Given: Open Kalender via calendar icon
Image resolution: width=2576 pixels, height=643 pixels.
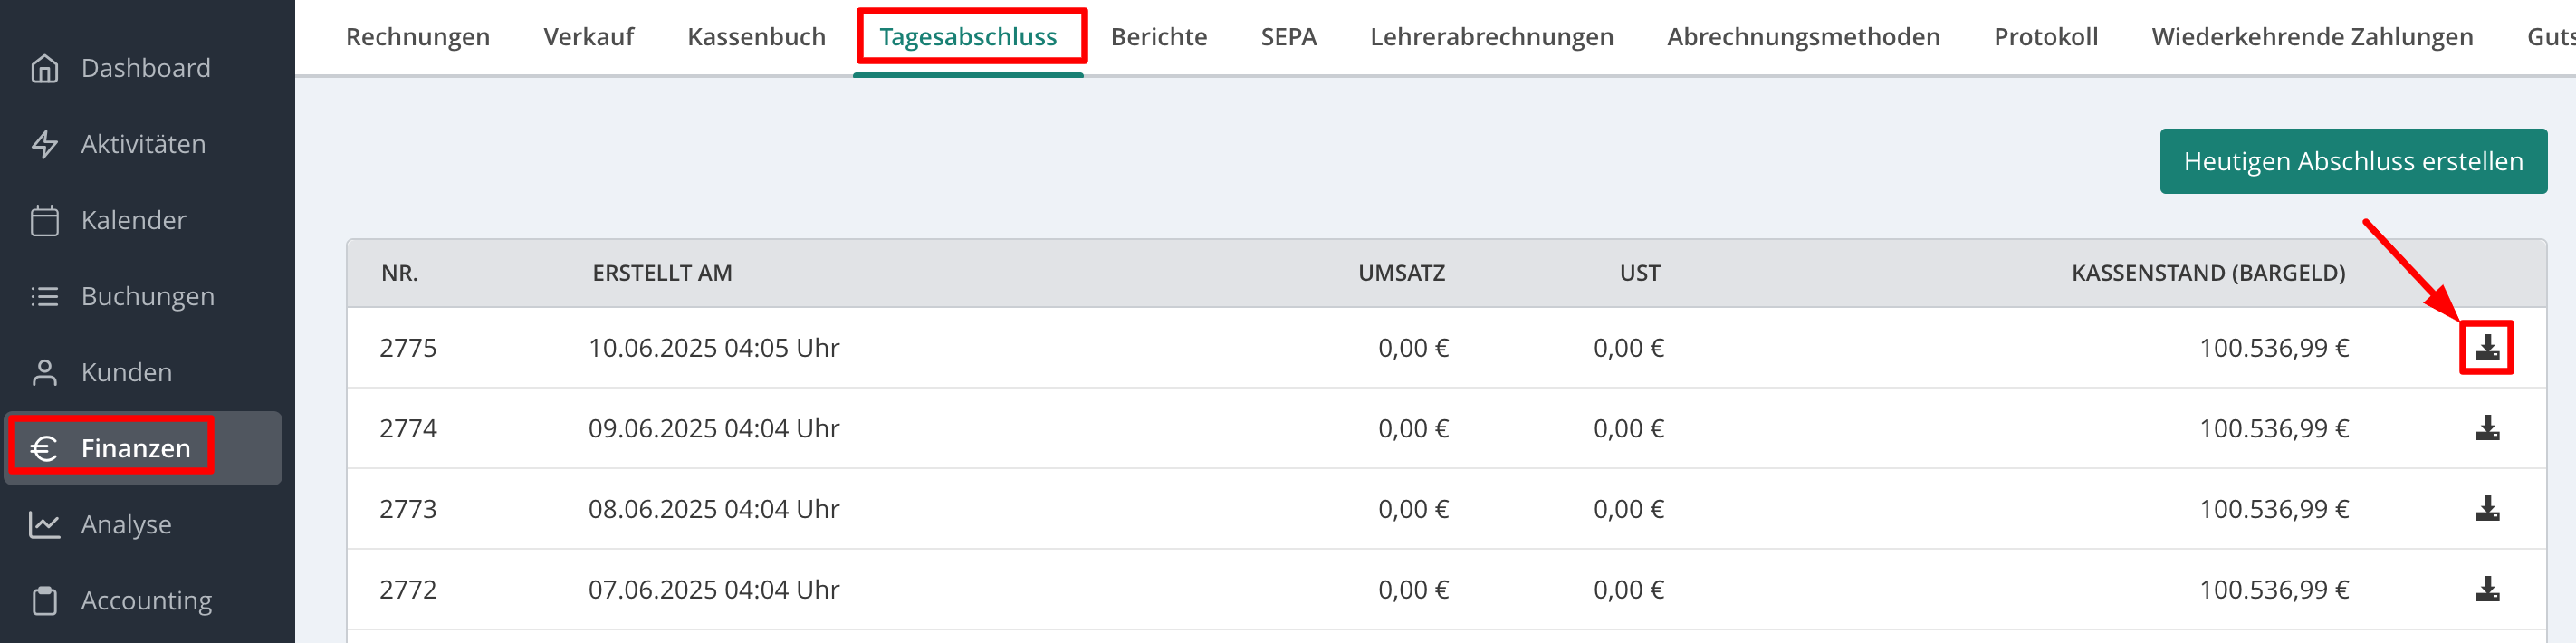Looking at the screenshot, I should [x=44, y=220].
